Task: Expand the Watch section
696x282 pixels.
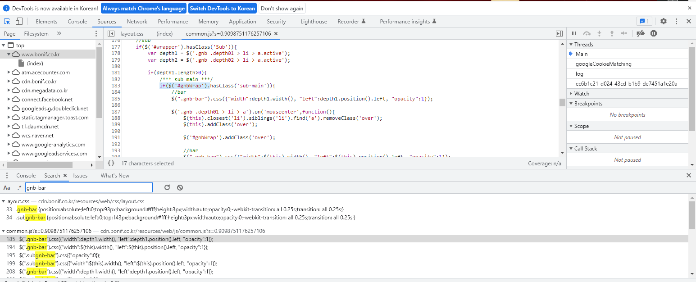Action: point(571,94)
